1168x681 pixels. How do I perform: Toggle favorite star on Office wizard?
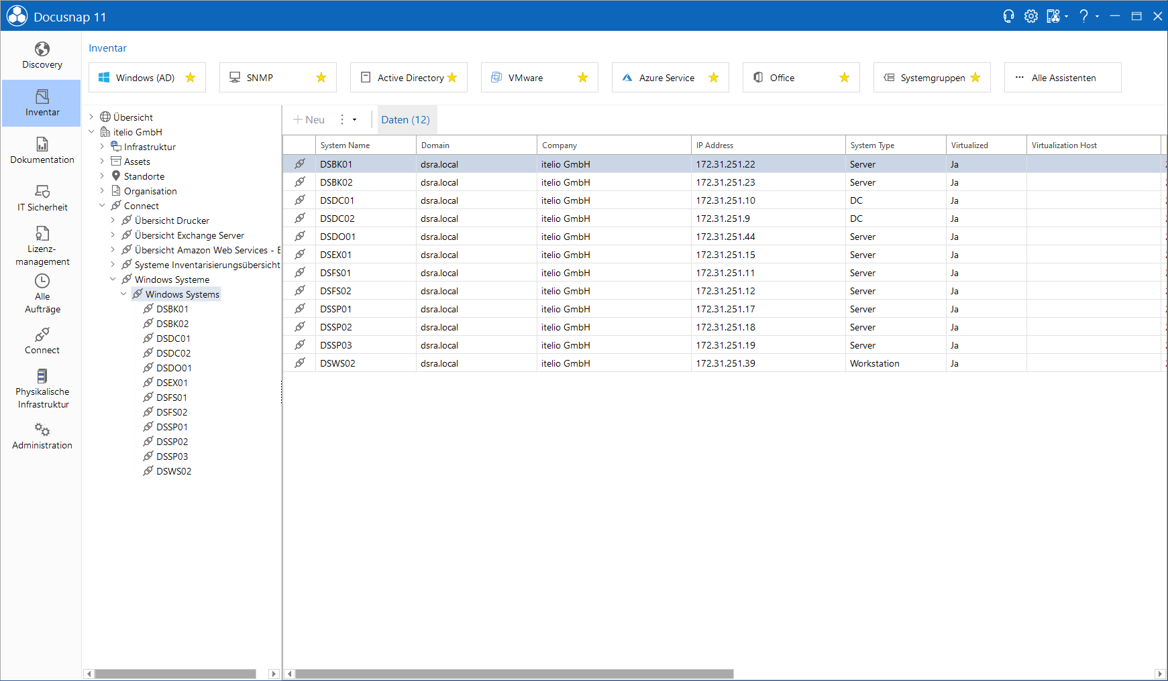[845, 78]
